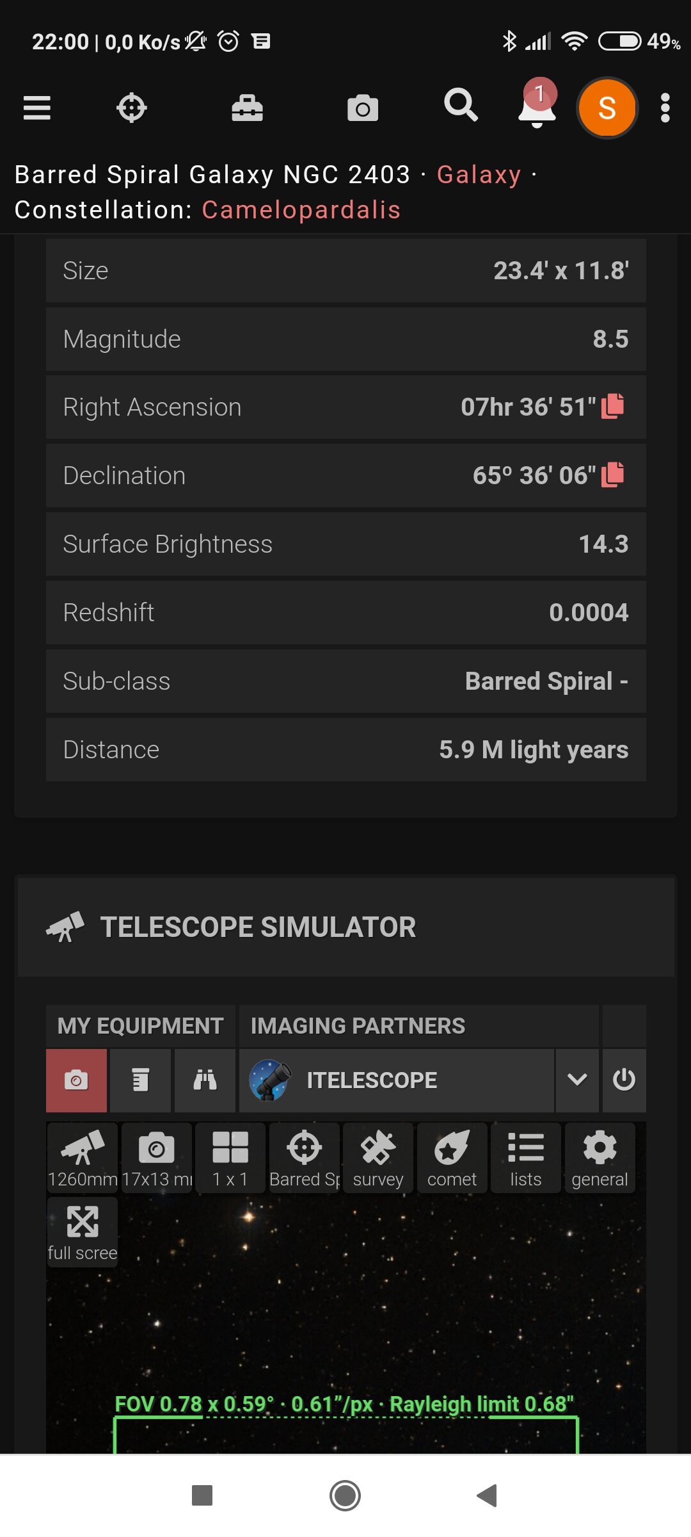Open the orange S profile avatar

coord(607,108)
